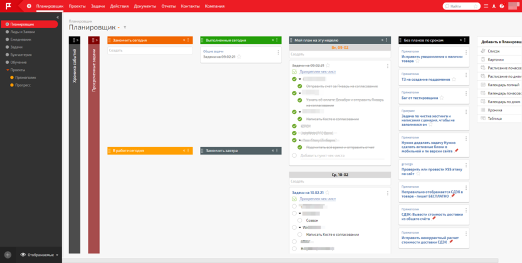Viewport: 522px width, 263px height.
Task: Check the 'Созвон' checklist item
Action: pyautogui.click(x=301, y=220)
